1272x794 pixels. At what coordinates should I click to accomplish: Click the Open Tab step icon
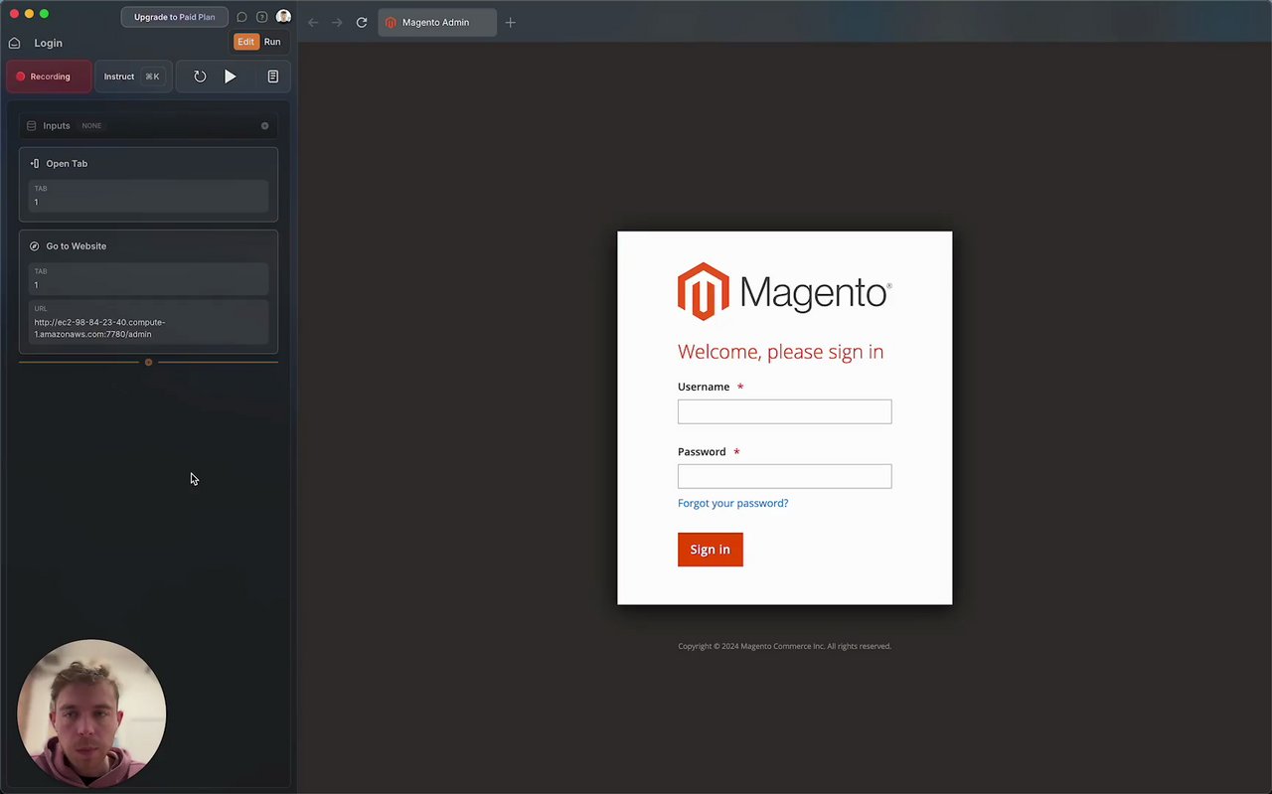[x=34, y=163]
